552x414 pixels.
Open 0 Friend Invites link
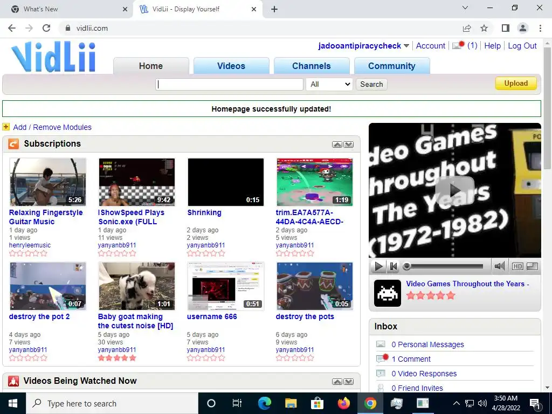coord(417,388)
